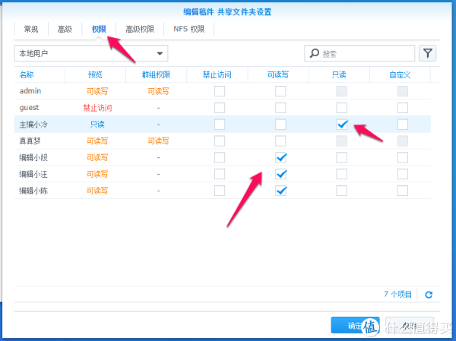
Task: Uncheck 可读写 for user 编辑小汪
Action: point(280,174)
